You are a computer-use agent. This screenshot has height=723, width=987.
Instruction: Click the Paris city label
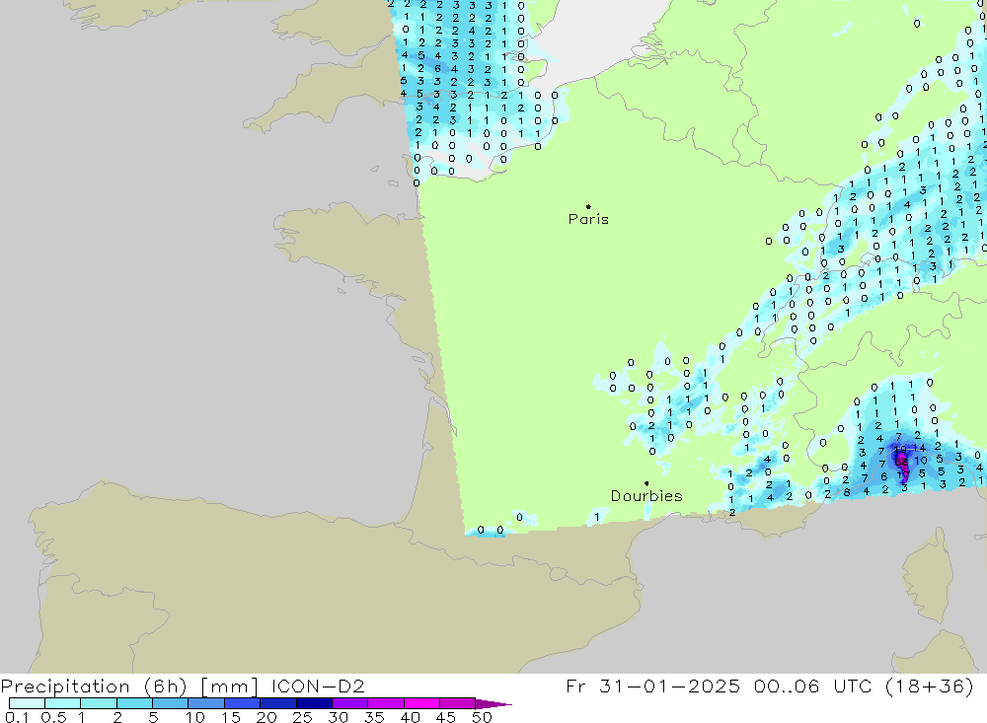point(588,219)
